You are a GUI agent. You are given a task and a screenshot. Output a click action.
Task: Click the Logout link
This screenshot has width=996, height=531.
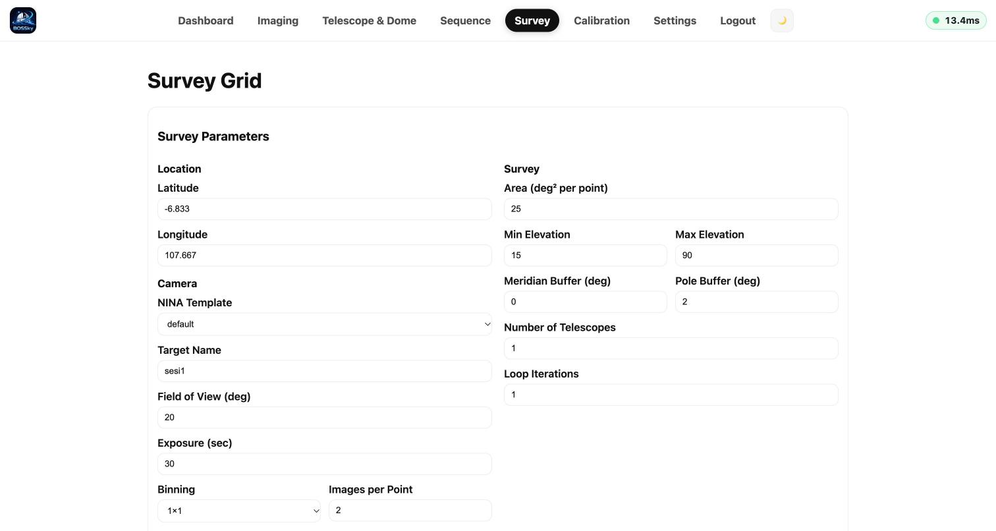point(738,20)
